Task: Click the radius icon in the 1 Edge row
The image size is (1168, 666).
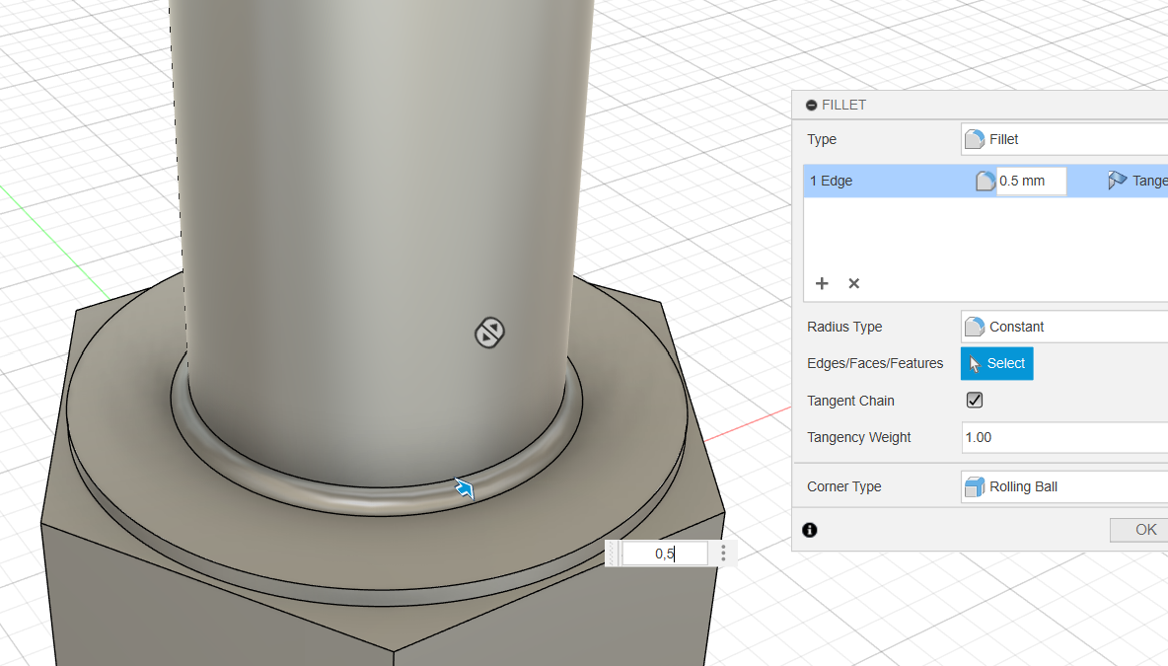Action: point(985,181)
